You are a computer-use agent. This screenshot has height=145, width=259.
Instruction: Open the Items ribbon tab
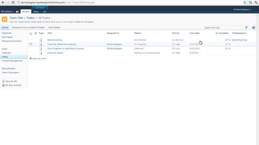pos(36,12)
